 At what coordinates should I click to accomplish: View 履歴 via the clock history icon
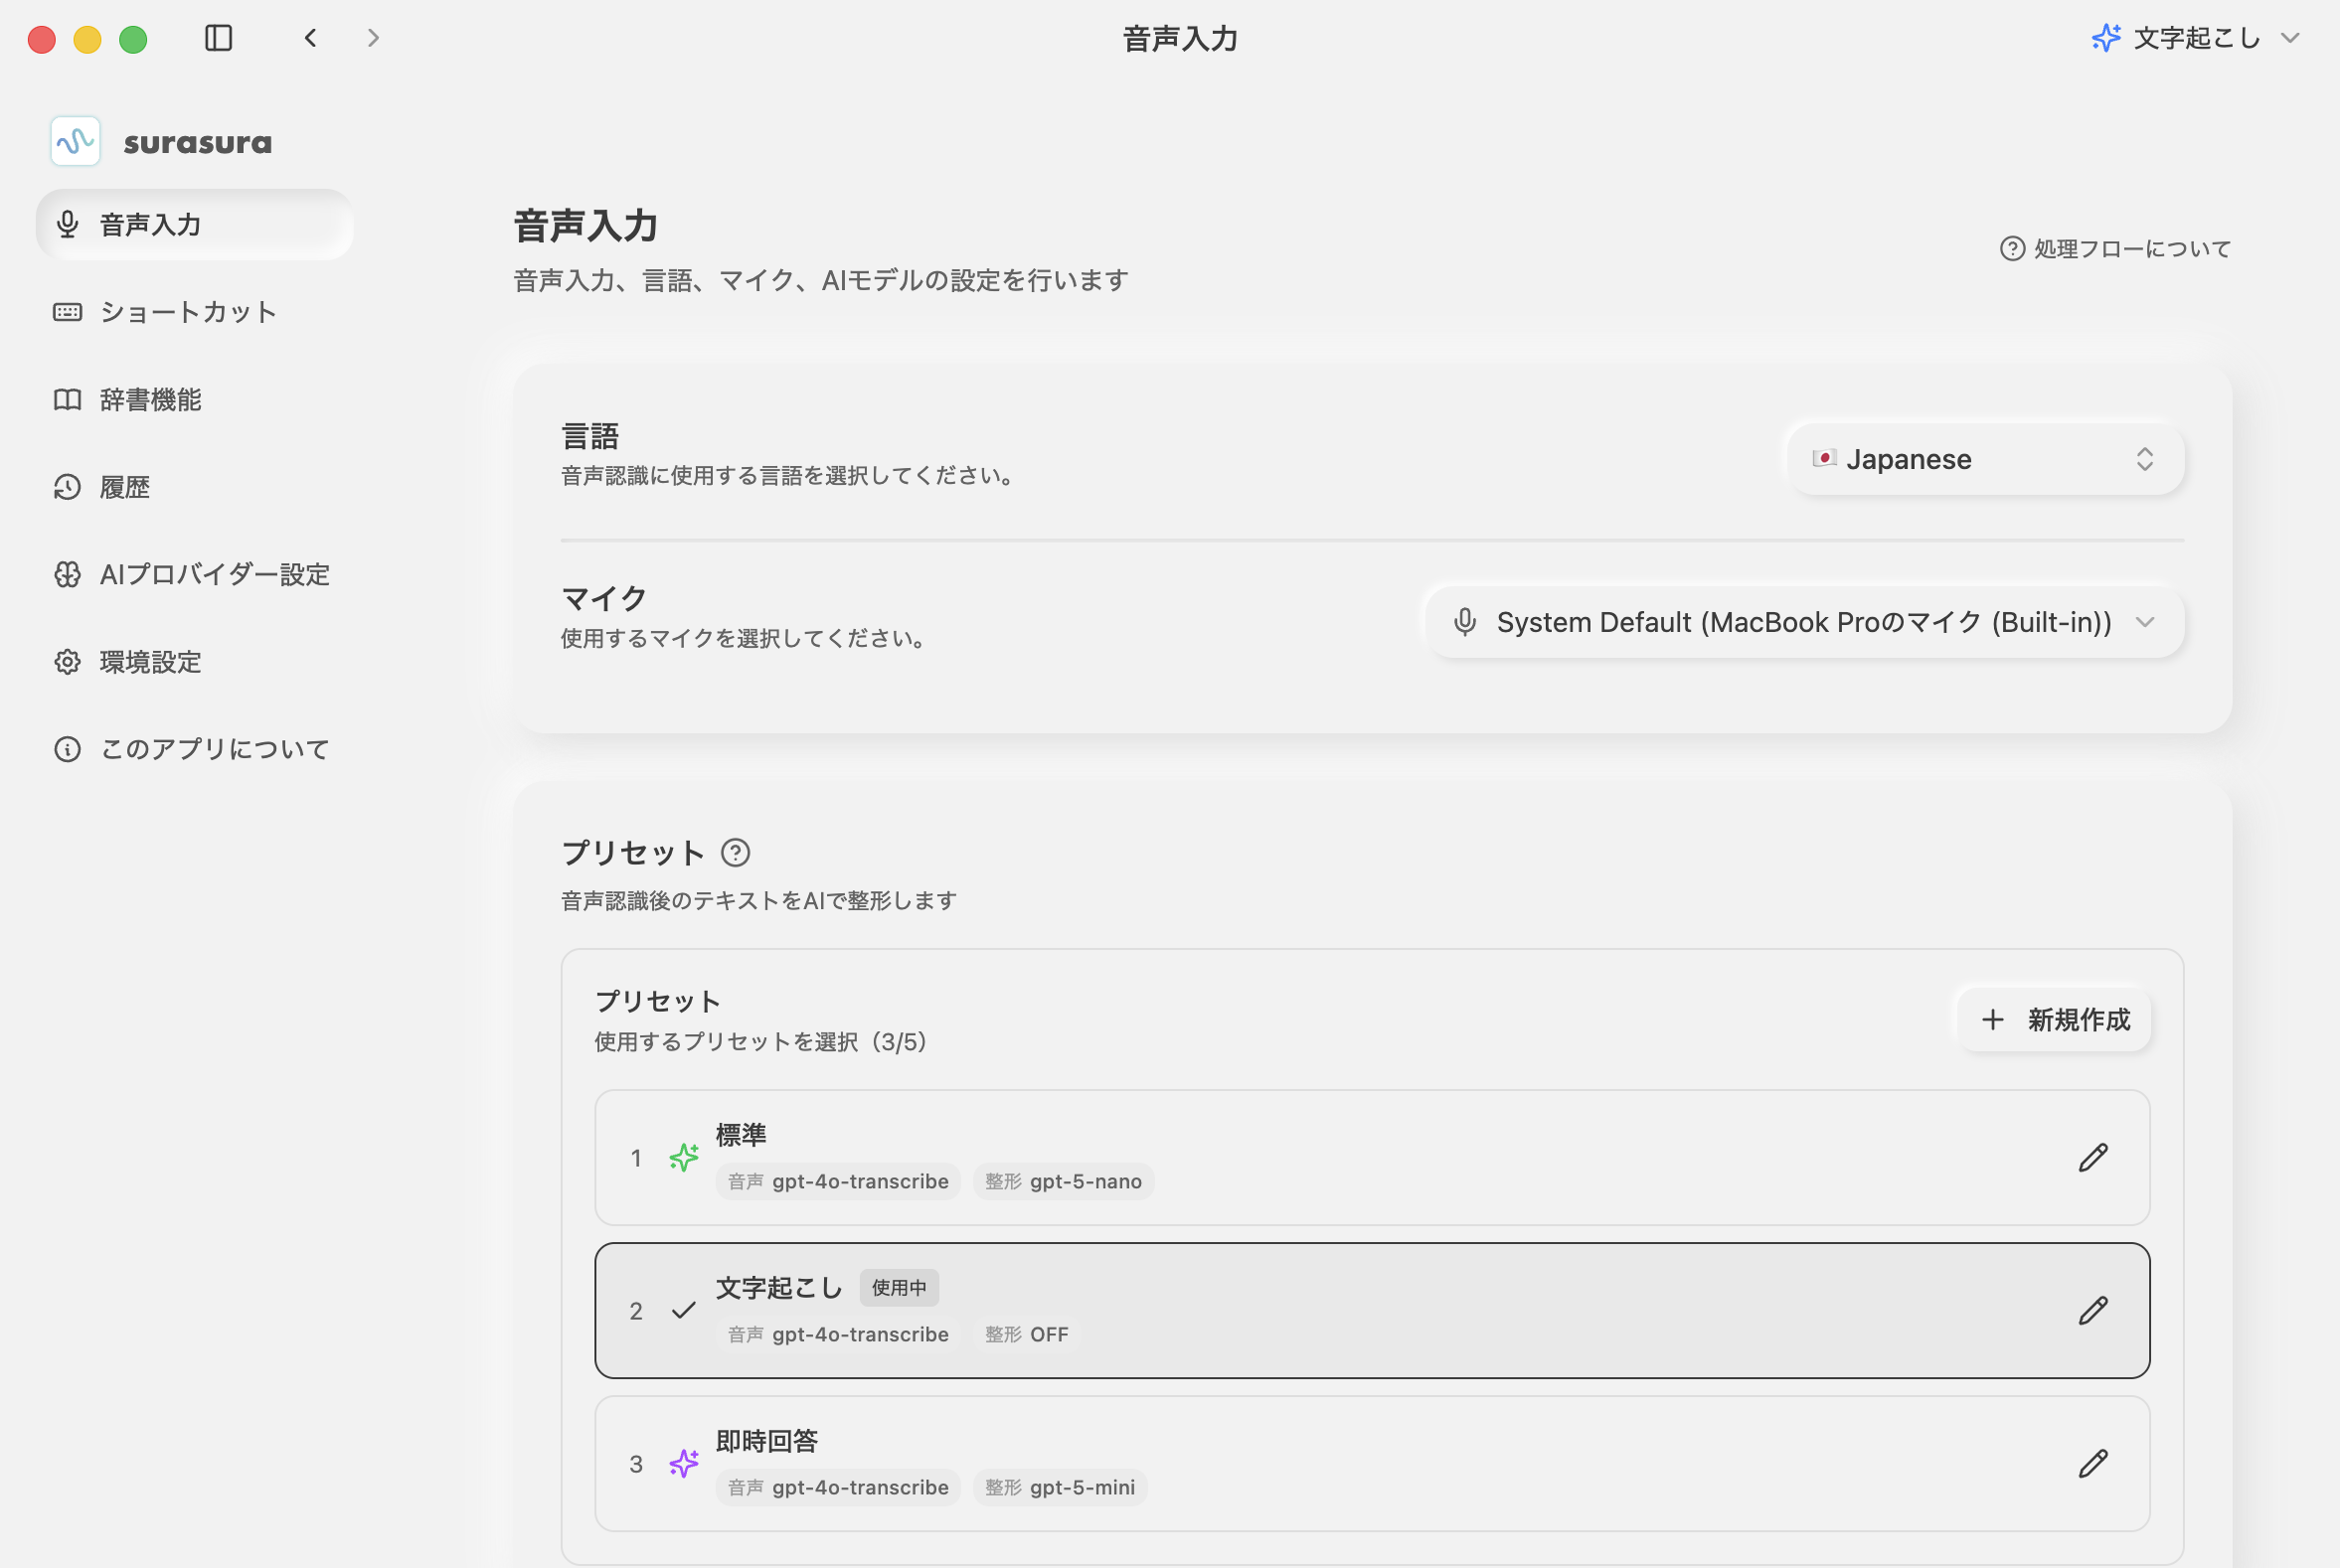(x=67, y=487)
